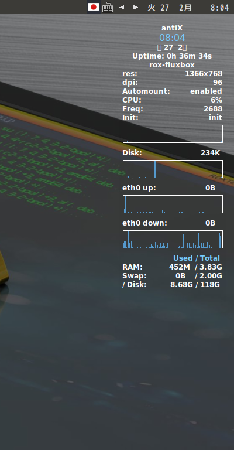Click the right arrow workspace button
Screen dimensions: 234x450
[x=136, y=7]
